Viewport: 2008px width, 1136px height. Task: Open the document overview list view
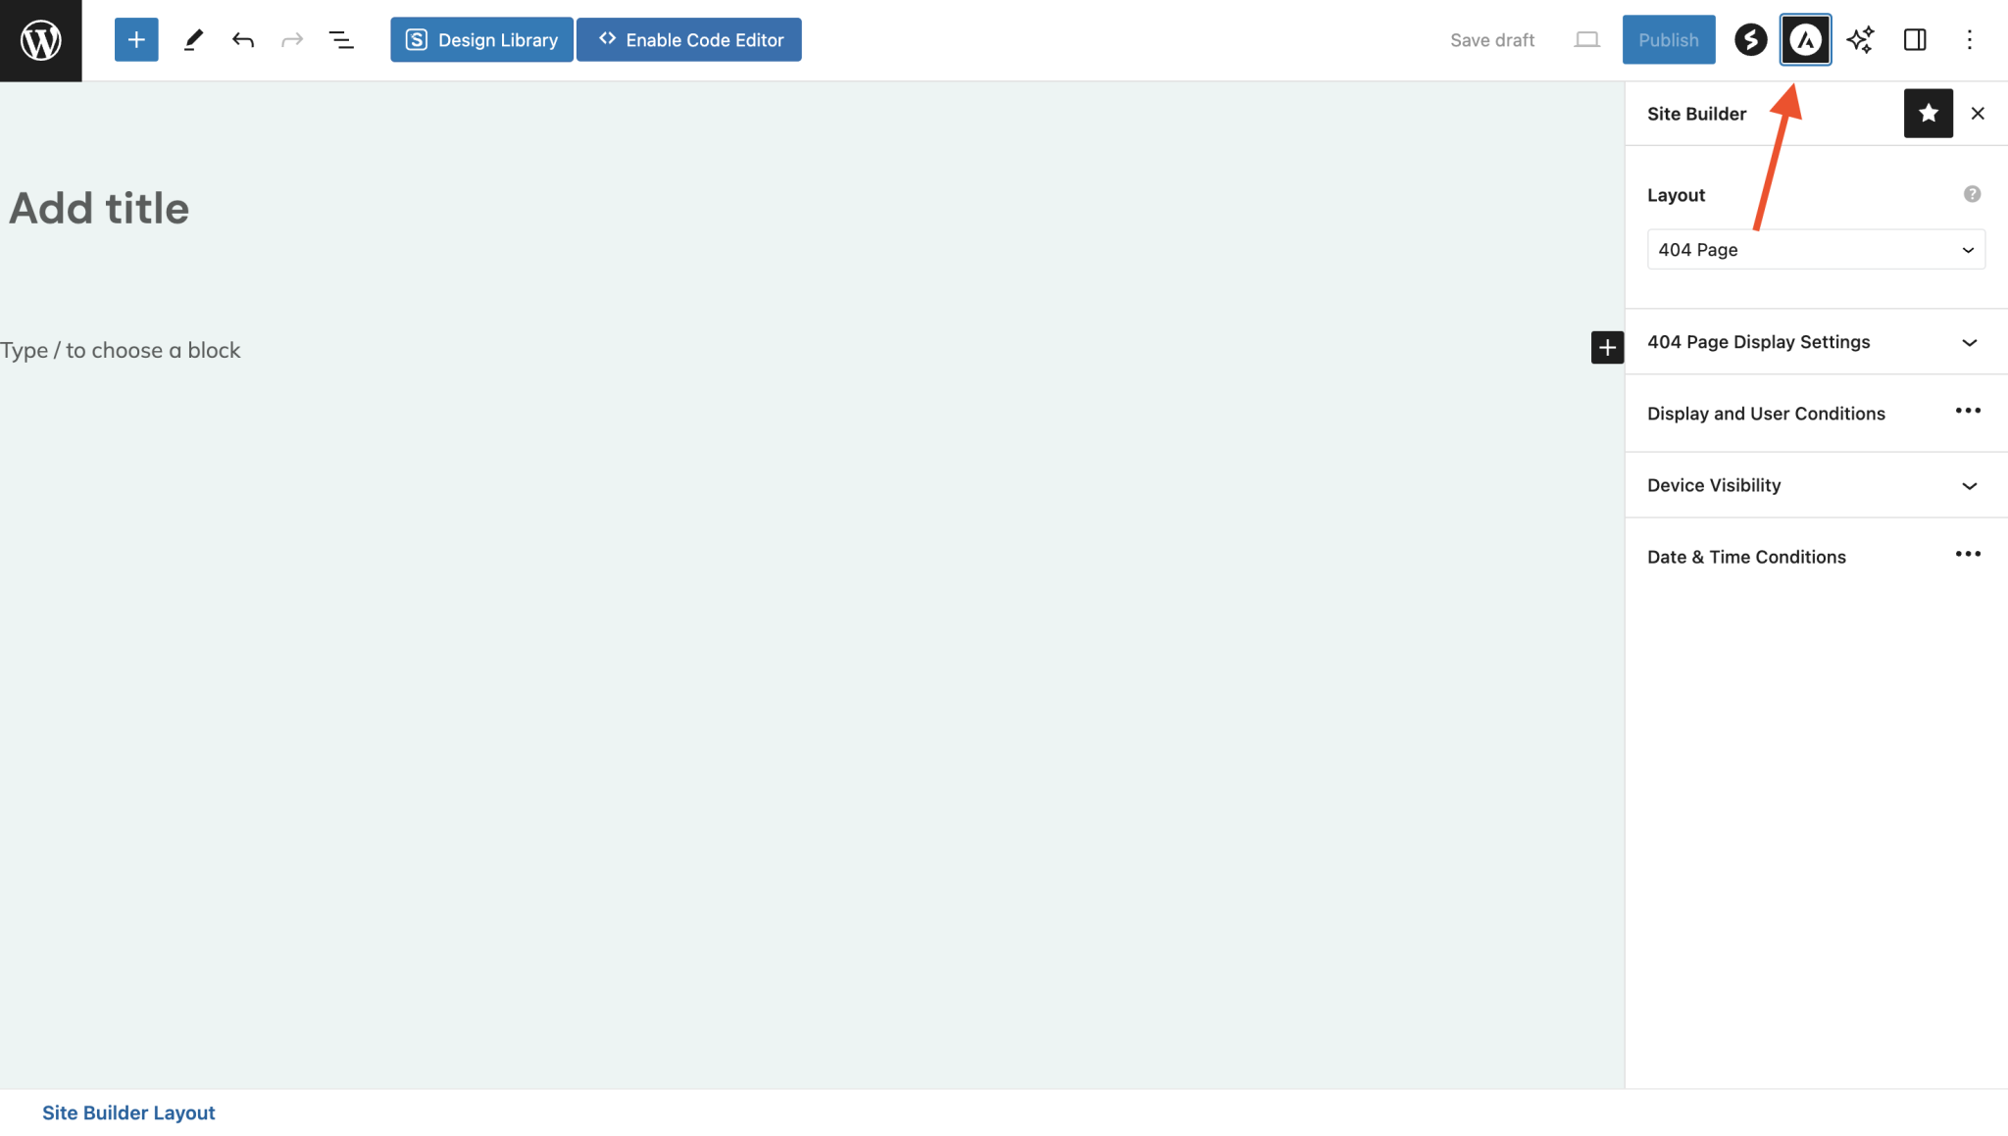point(342,39)
